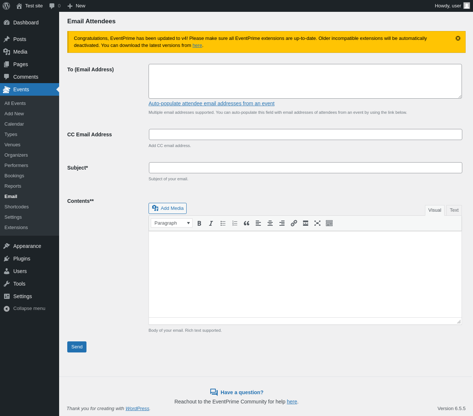Screen dimensions: 473x416
Task: Open the Events menu in sidebar
Action: tap(30, 89)
